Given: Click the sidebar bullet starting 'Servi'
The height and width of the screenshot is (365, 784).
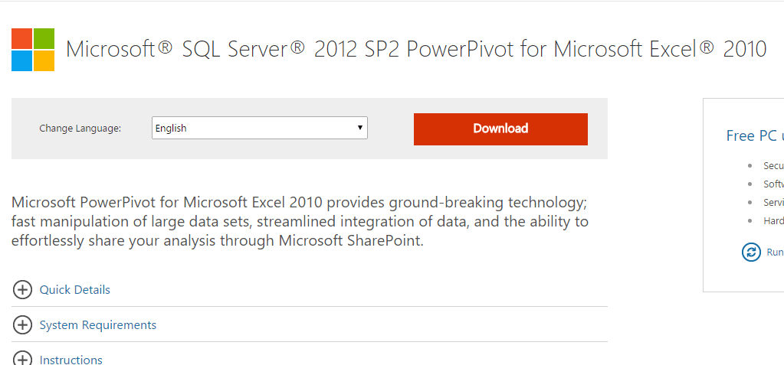Looking at the screenshot, I should [x=773, y=202].
